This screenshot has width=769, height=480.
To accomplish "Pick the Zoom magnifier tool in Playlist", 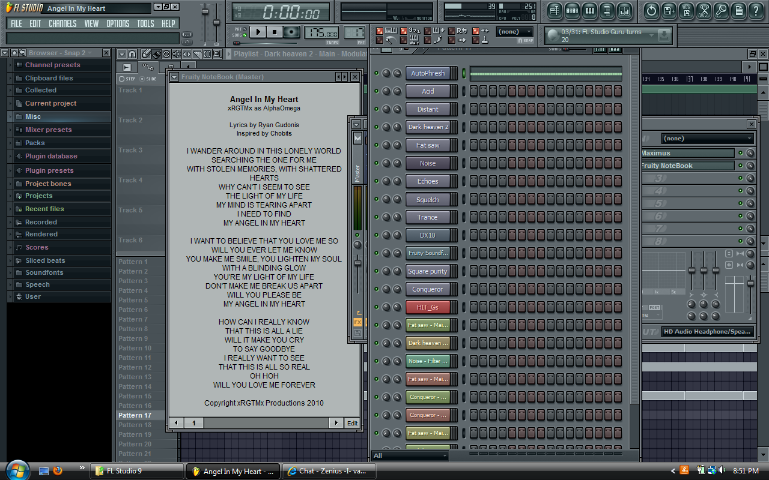I will coord(217,54).
